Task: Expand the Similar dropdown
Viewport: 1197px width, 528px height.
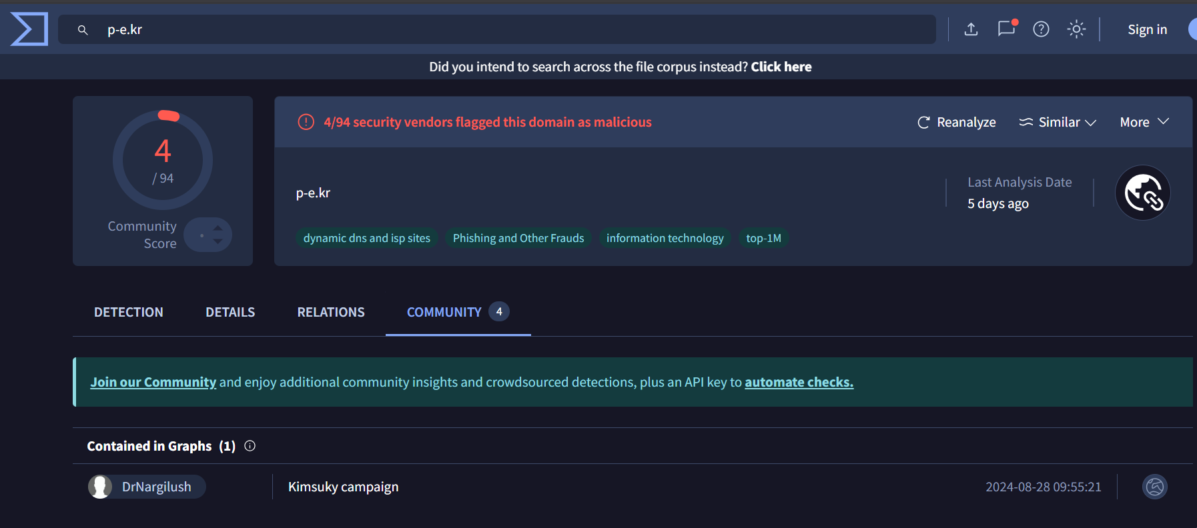Action: tap(1058, 122)
